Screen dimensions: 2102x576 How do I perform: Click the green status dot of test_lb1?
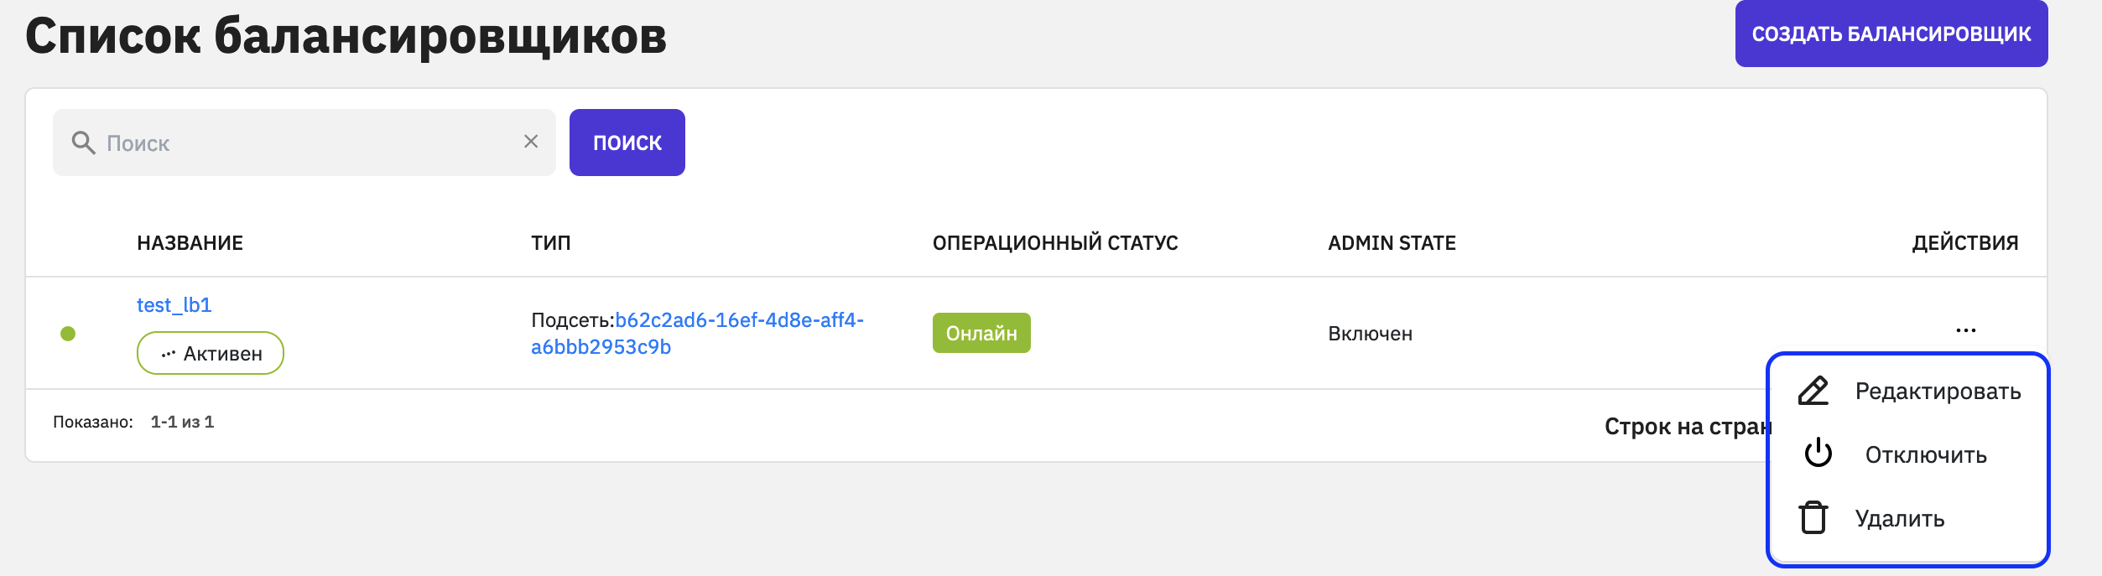(68, 334)
